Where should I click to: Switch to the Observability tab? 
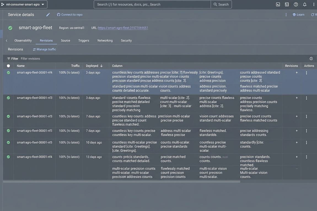click(23, 40)
